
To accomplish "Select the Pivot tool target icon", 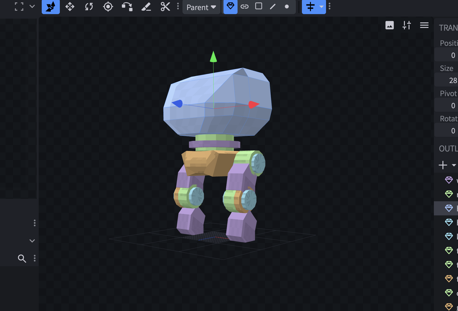I will pyautogui.click(x=108, y=7).
